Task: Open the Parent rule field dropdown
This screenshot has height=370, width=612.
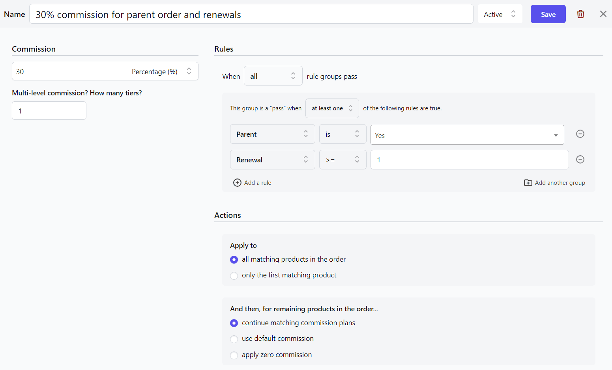Action: (272, 134)
